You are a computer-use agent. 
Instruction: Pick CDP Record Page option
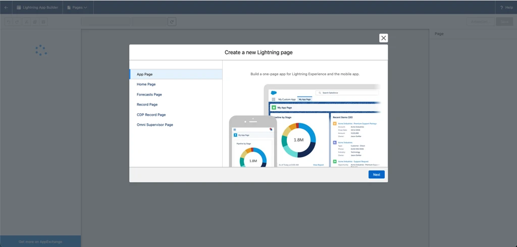click(176, 115)
